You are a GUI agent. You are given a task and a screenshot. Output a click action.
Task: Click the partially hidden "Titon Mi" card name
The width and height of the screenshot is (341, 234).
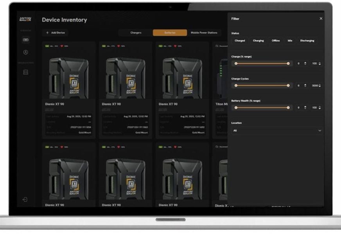pyautogui.click(x=221, y=104)
